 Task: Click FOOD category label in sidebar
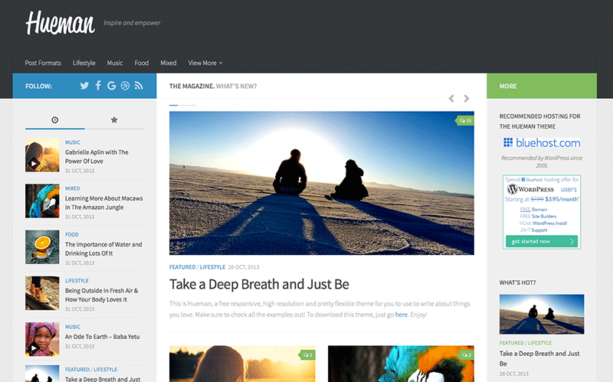click(x=72, y=234)
